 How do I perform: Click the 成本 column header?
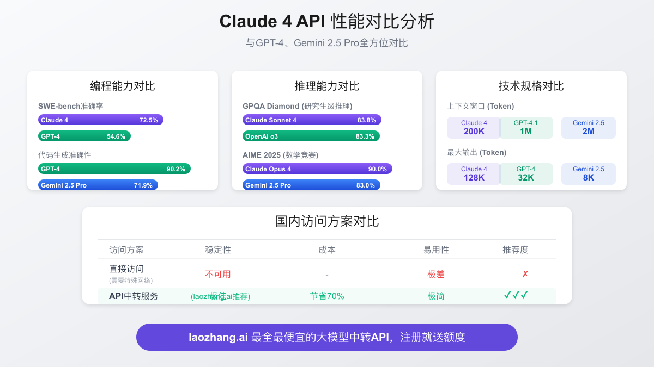pyautogui.click(x=327, y=250)
